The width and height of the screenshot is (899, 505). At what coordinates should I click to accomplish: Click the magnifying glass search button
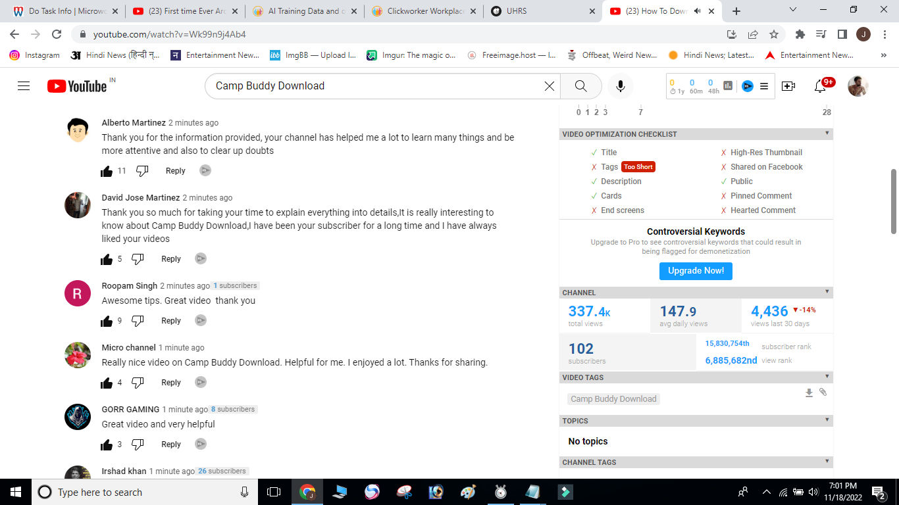[580, 86]
